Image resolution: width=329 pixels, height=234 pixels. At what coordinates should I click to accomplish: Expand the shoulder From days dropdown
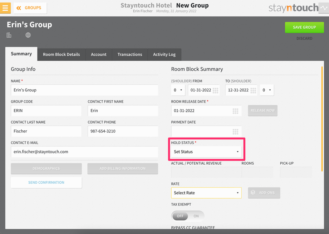point(178,90)
